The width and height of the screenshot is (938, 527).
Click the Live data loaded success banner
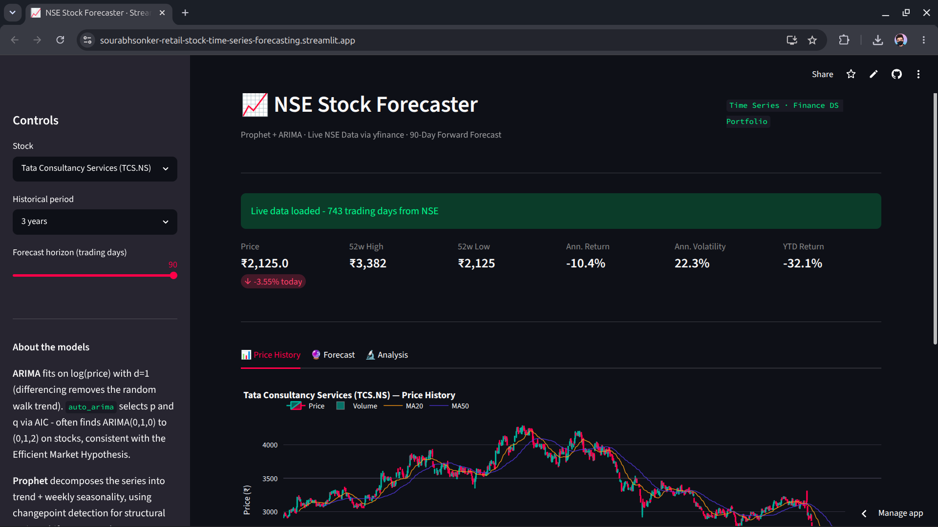click(561, 211)
